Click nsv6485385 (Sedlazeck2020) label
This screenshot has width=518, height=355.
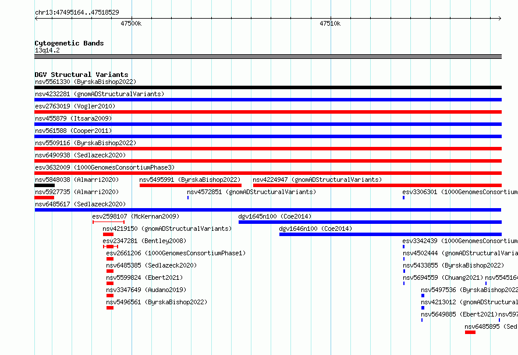tap(151, 265)
